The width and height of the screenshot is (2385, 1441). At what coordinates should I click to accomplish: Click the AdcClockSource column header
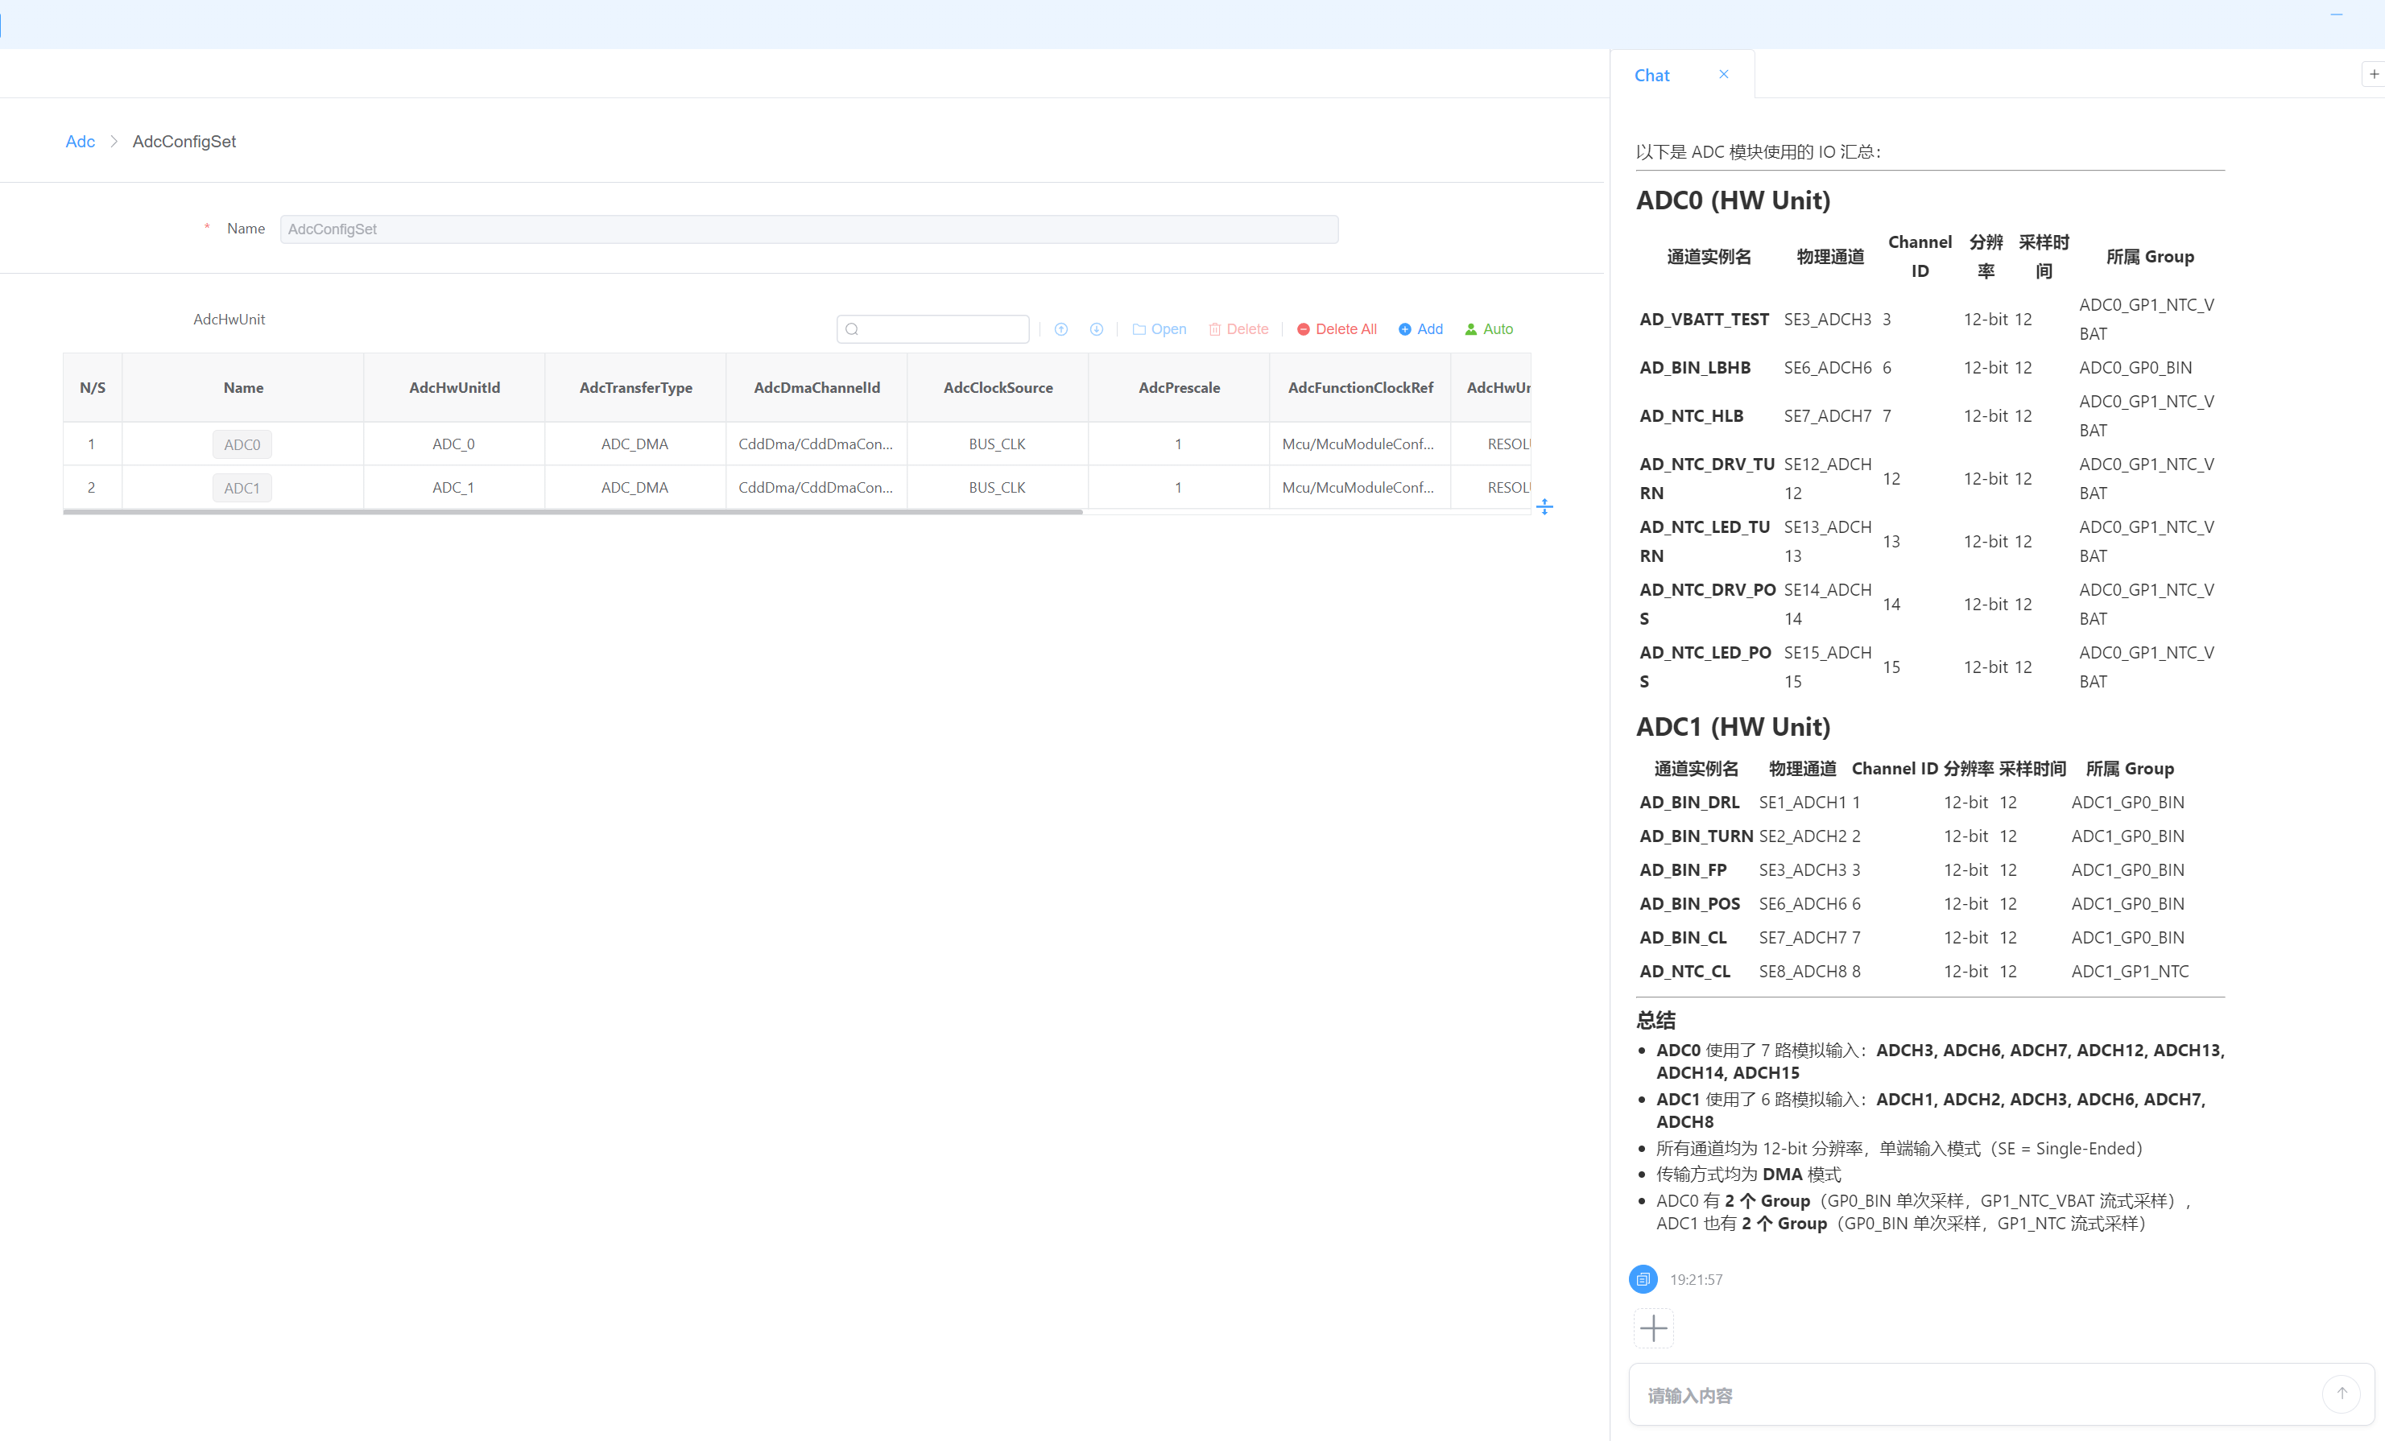tap(998, 388)
